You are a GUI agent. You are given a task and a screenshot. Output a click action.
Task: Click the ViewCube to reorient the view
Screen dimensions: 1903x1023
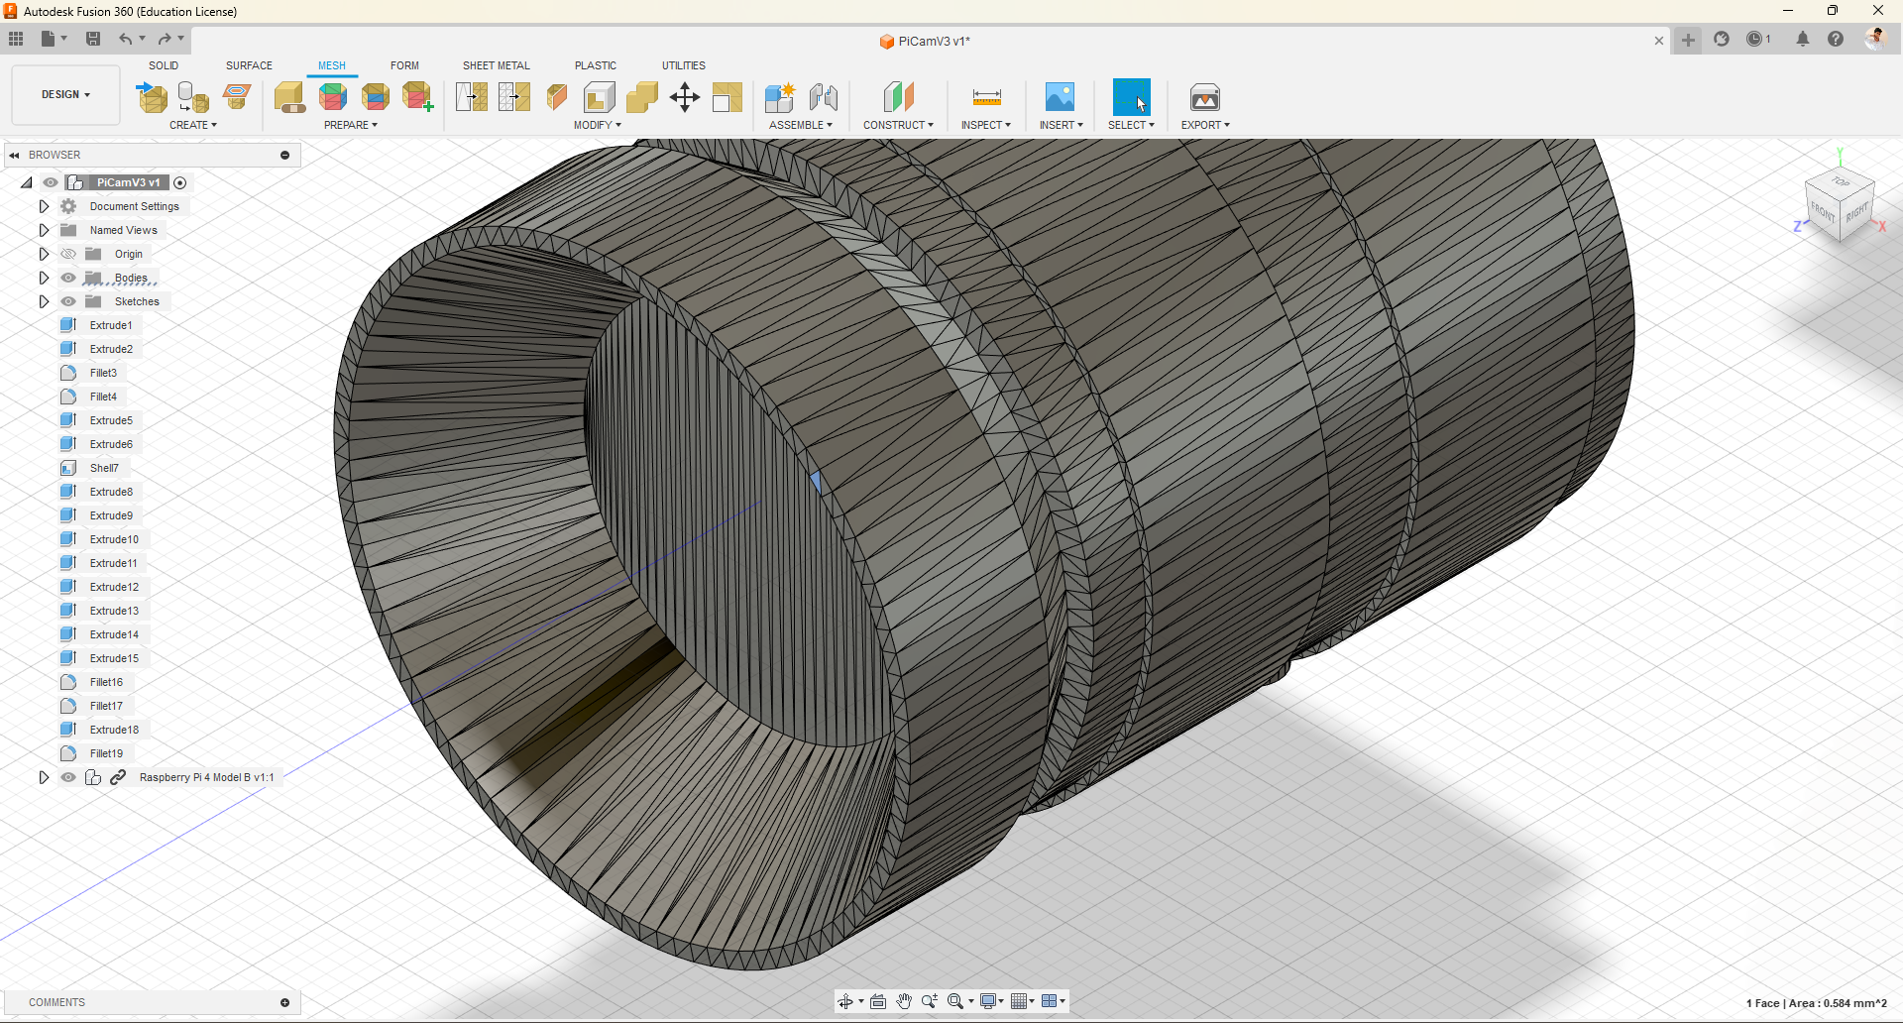coord(1841,202)
